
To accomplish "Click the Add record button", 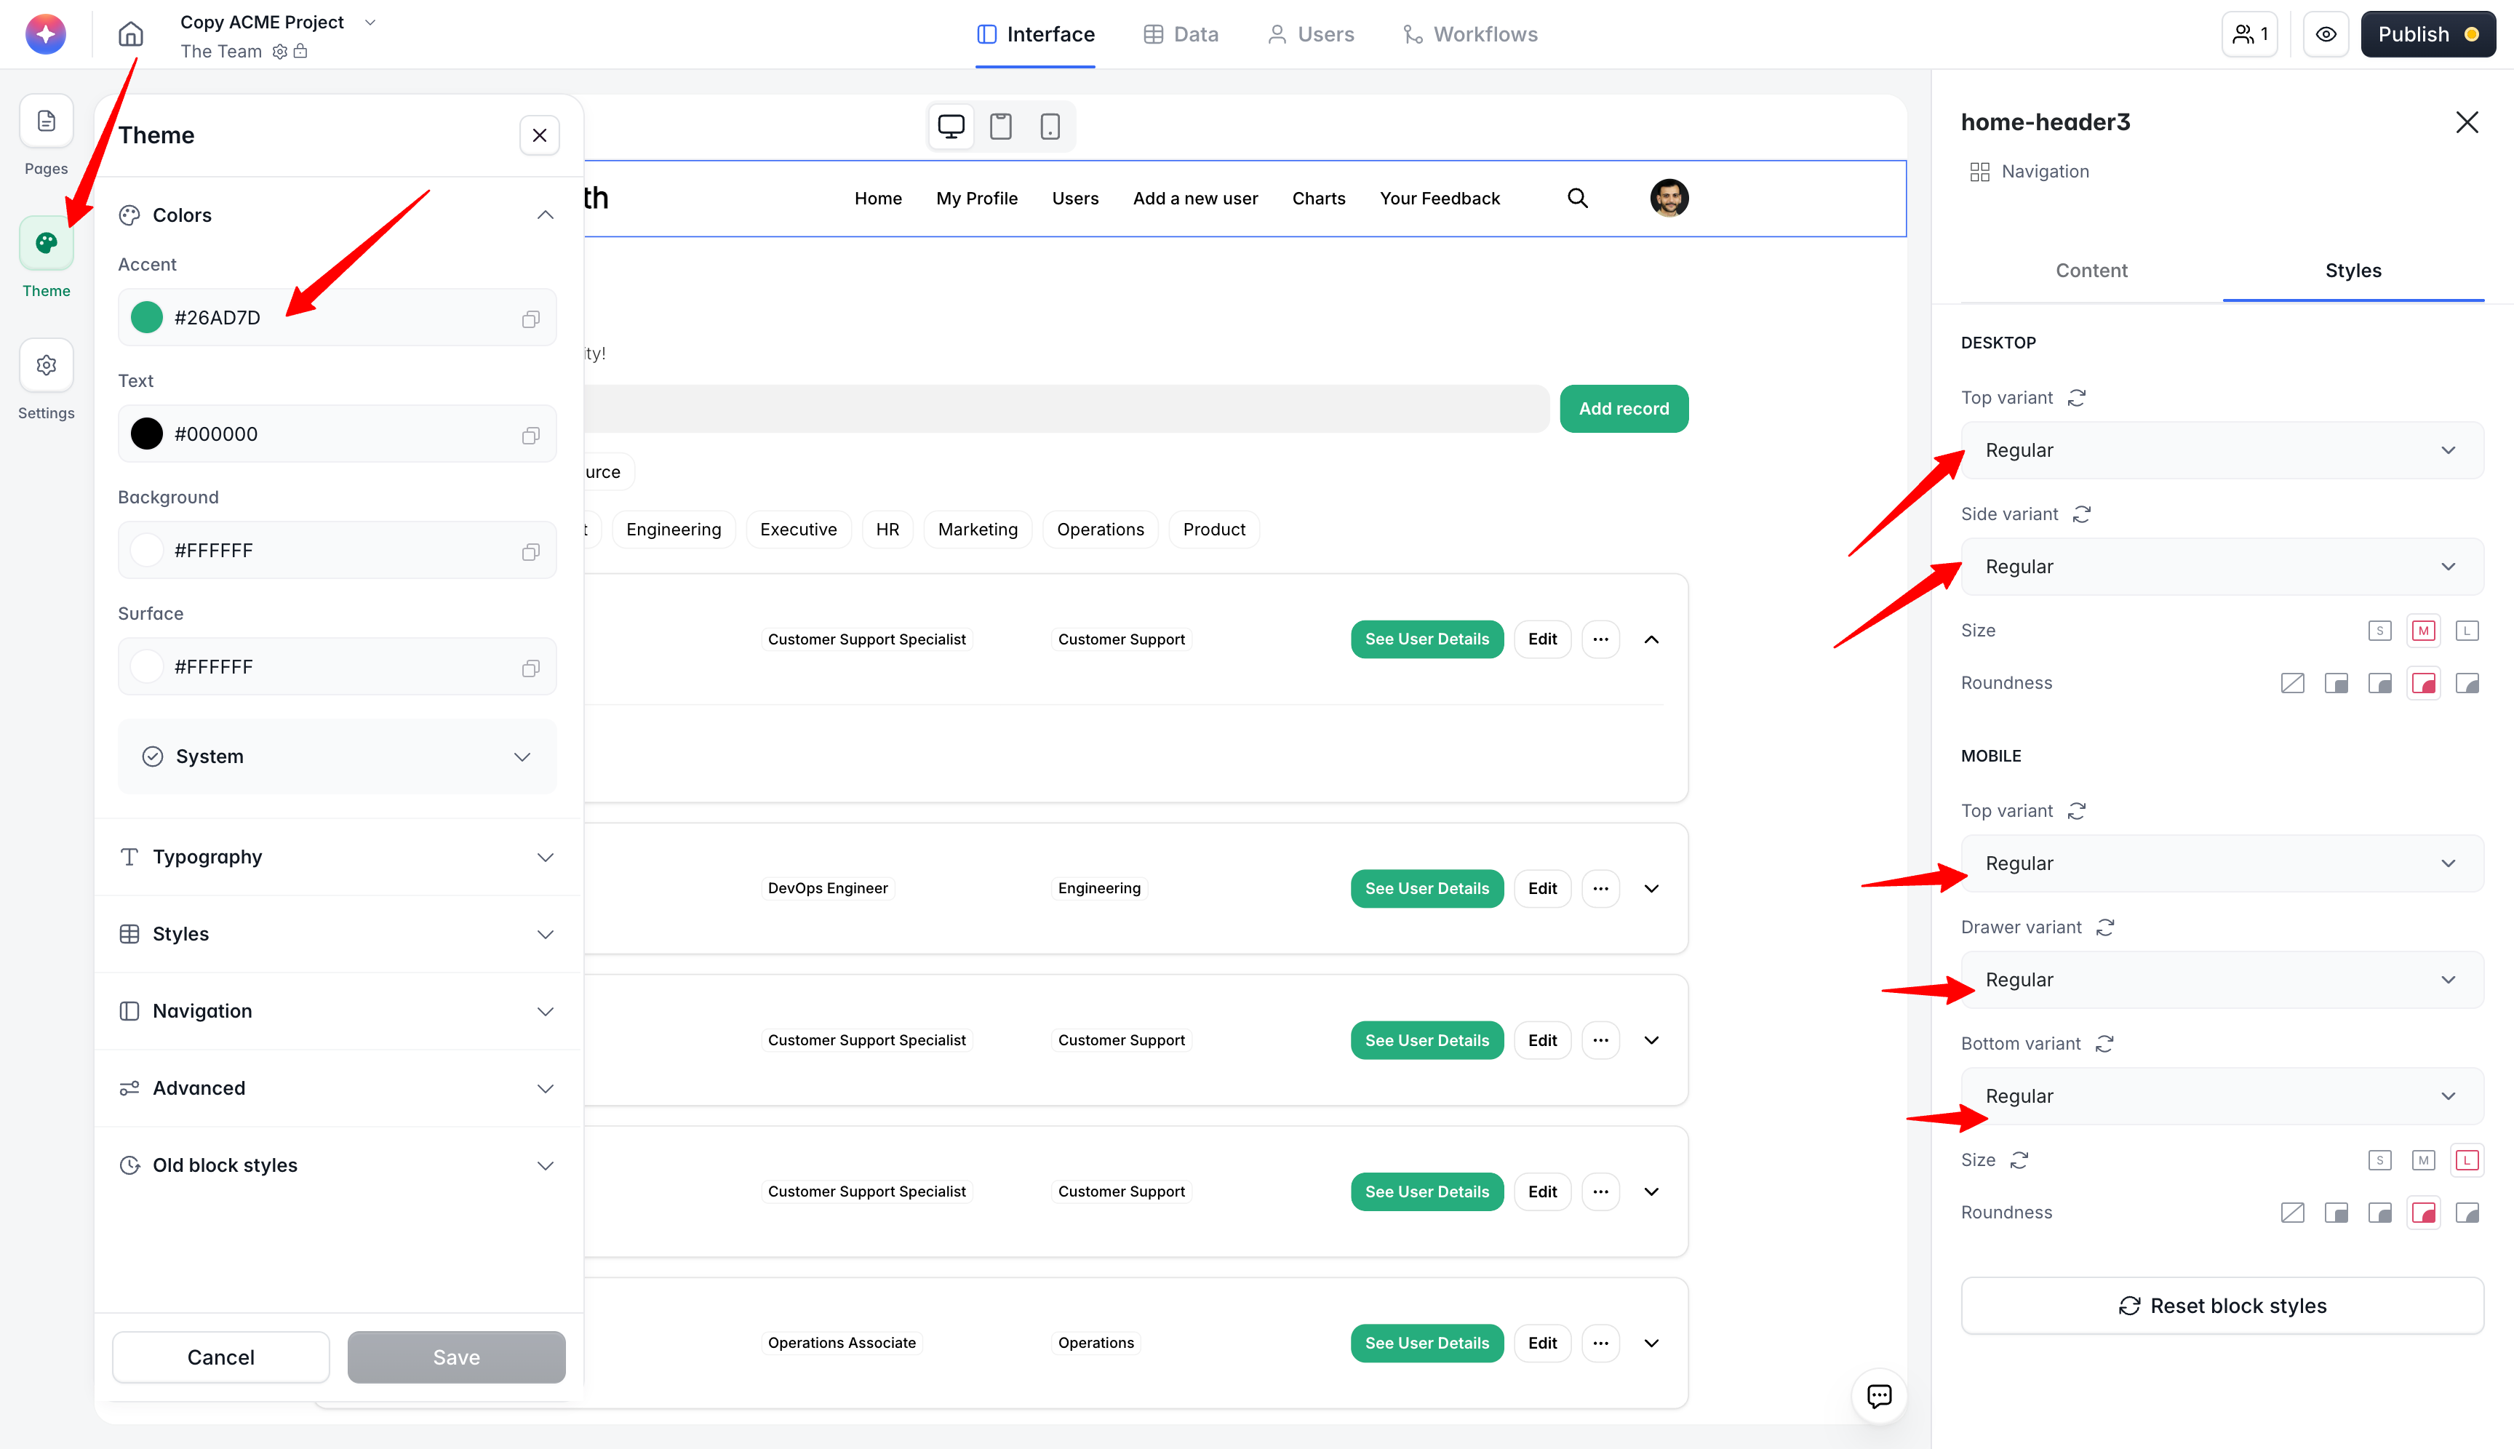I will point(1623,409).
